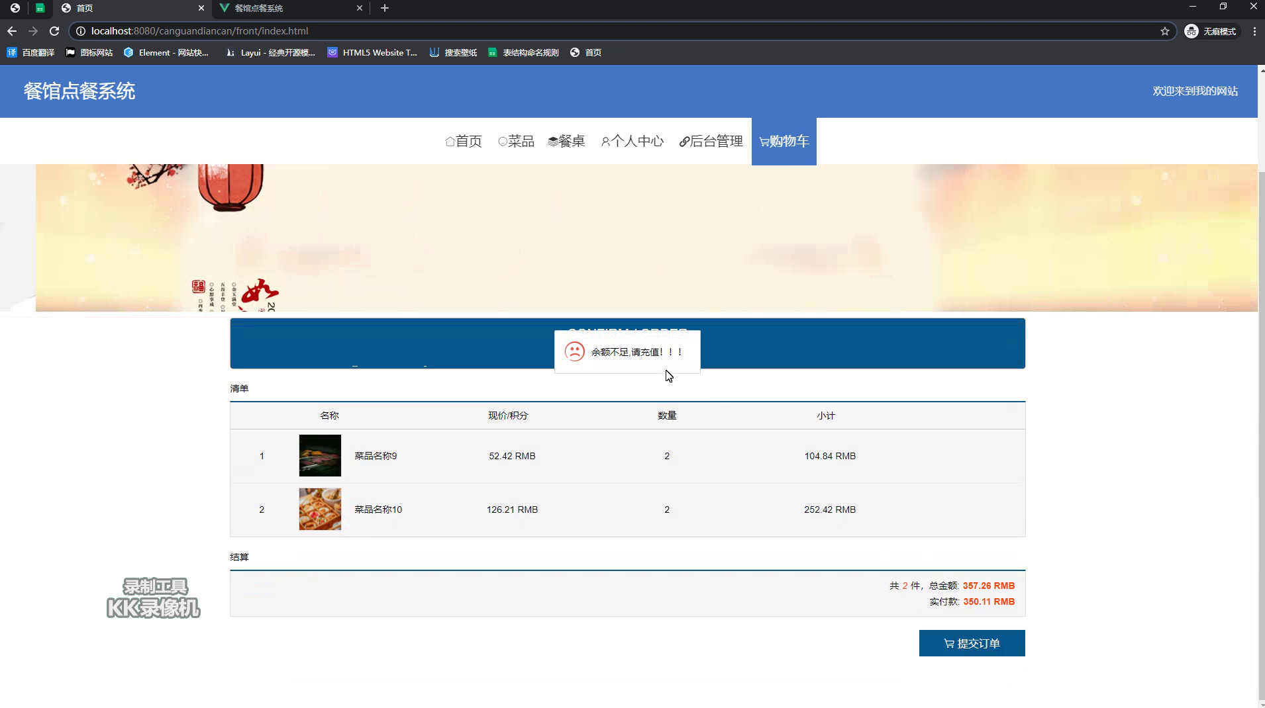
Task: Close the 首页 browser tab
Action: [x=201, y=8]
